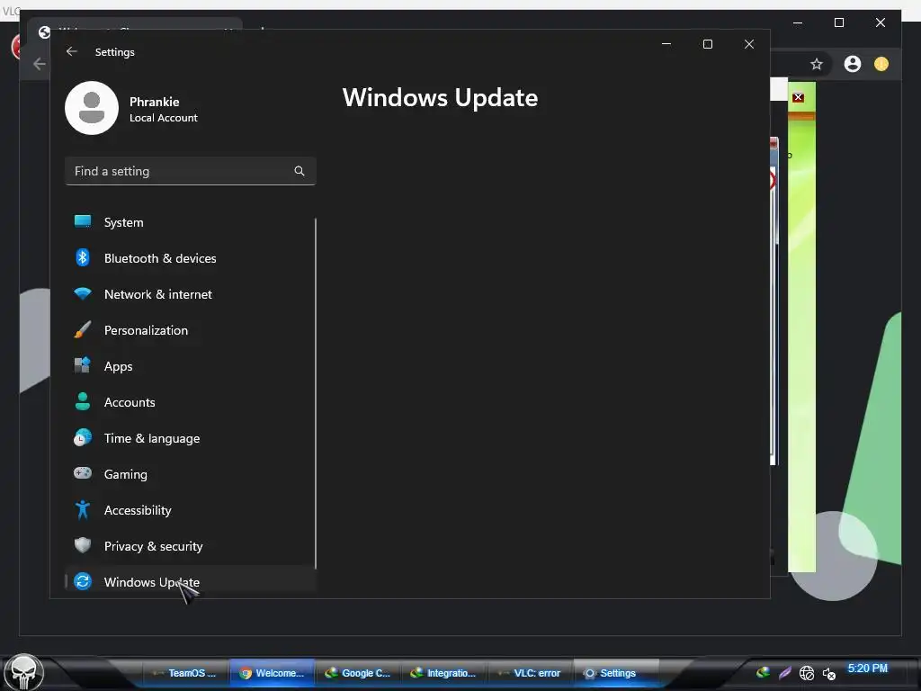This screenshot has width=921, height=691.
Task: Click the Apps tiles icon
Action: pos(82,365)
